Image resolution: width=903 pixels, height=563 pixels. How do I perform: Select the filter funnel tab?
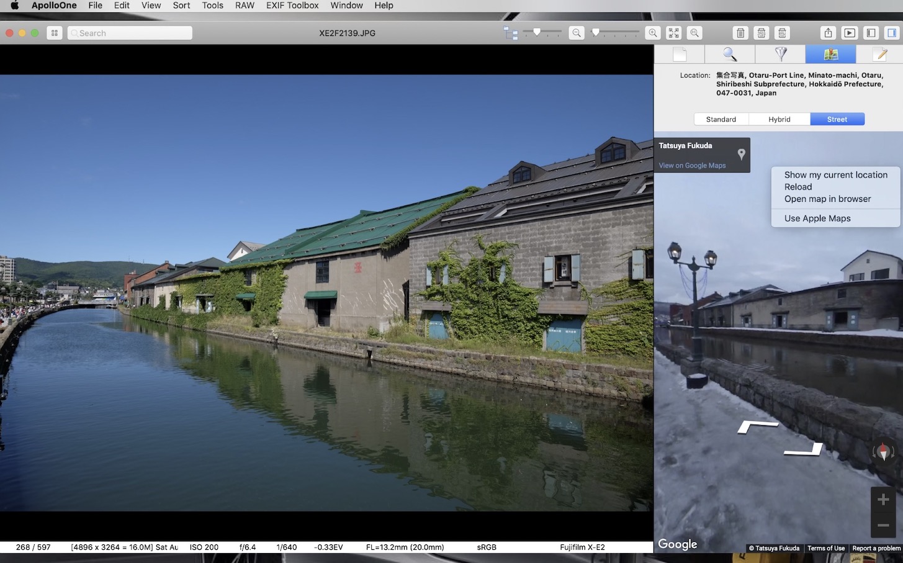[x=780, y=54]
